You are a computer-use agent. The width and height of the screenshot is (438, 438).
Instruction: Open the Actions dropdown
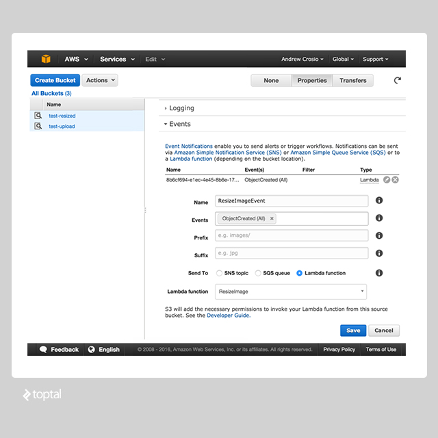[x=101, y=80]
